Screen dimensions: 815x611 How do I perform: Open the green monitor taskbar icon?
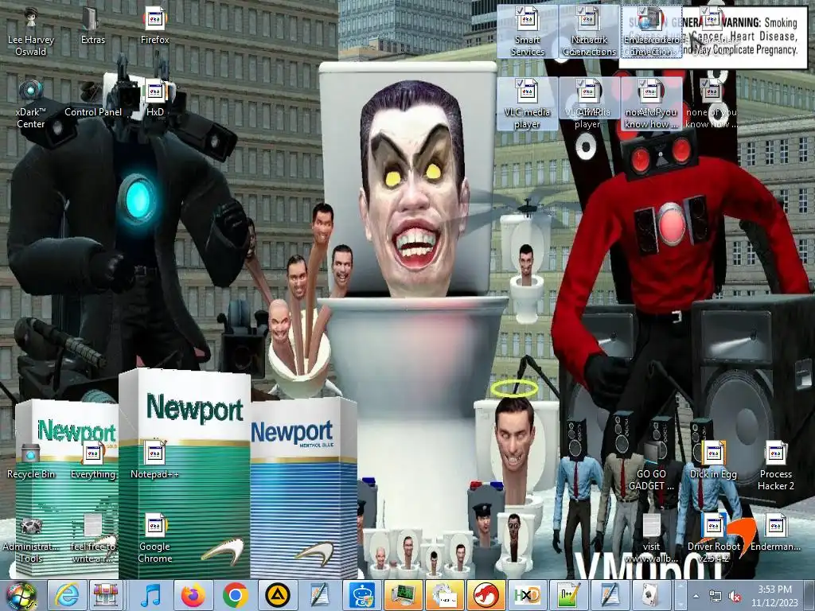(x=403, y=595)
